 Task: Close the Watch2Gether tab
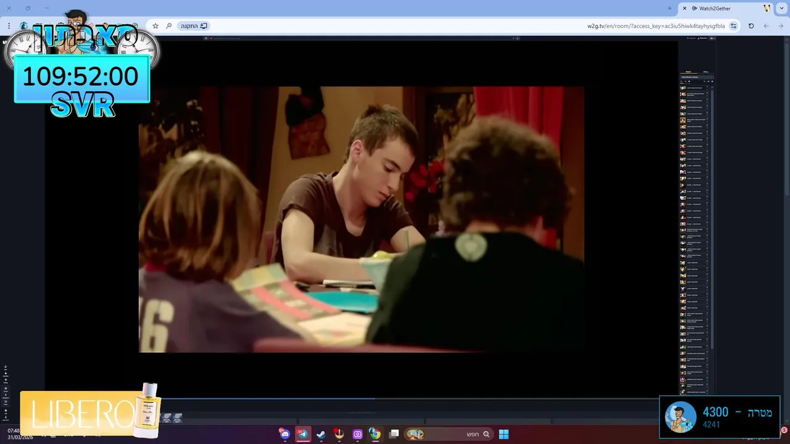[684, 8]
